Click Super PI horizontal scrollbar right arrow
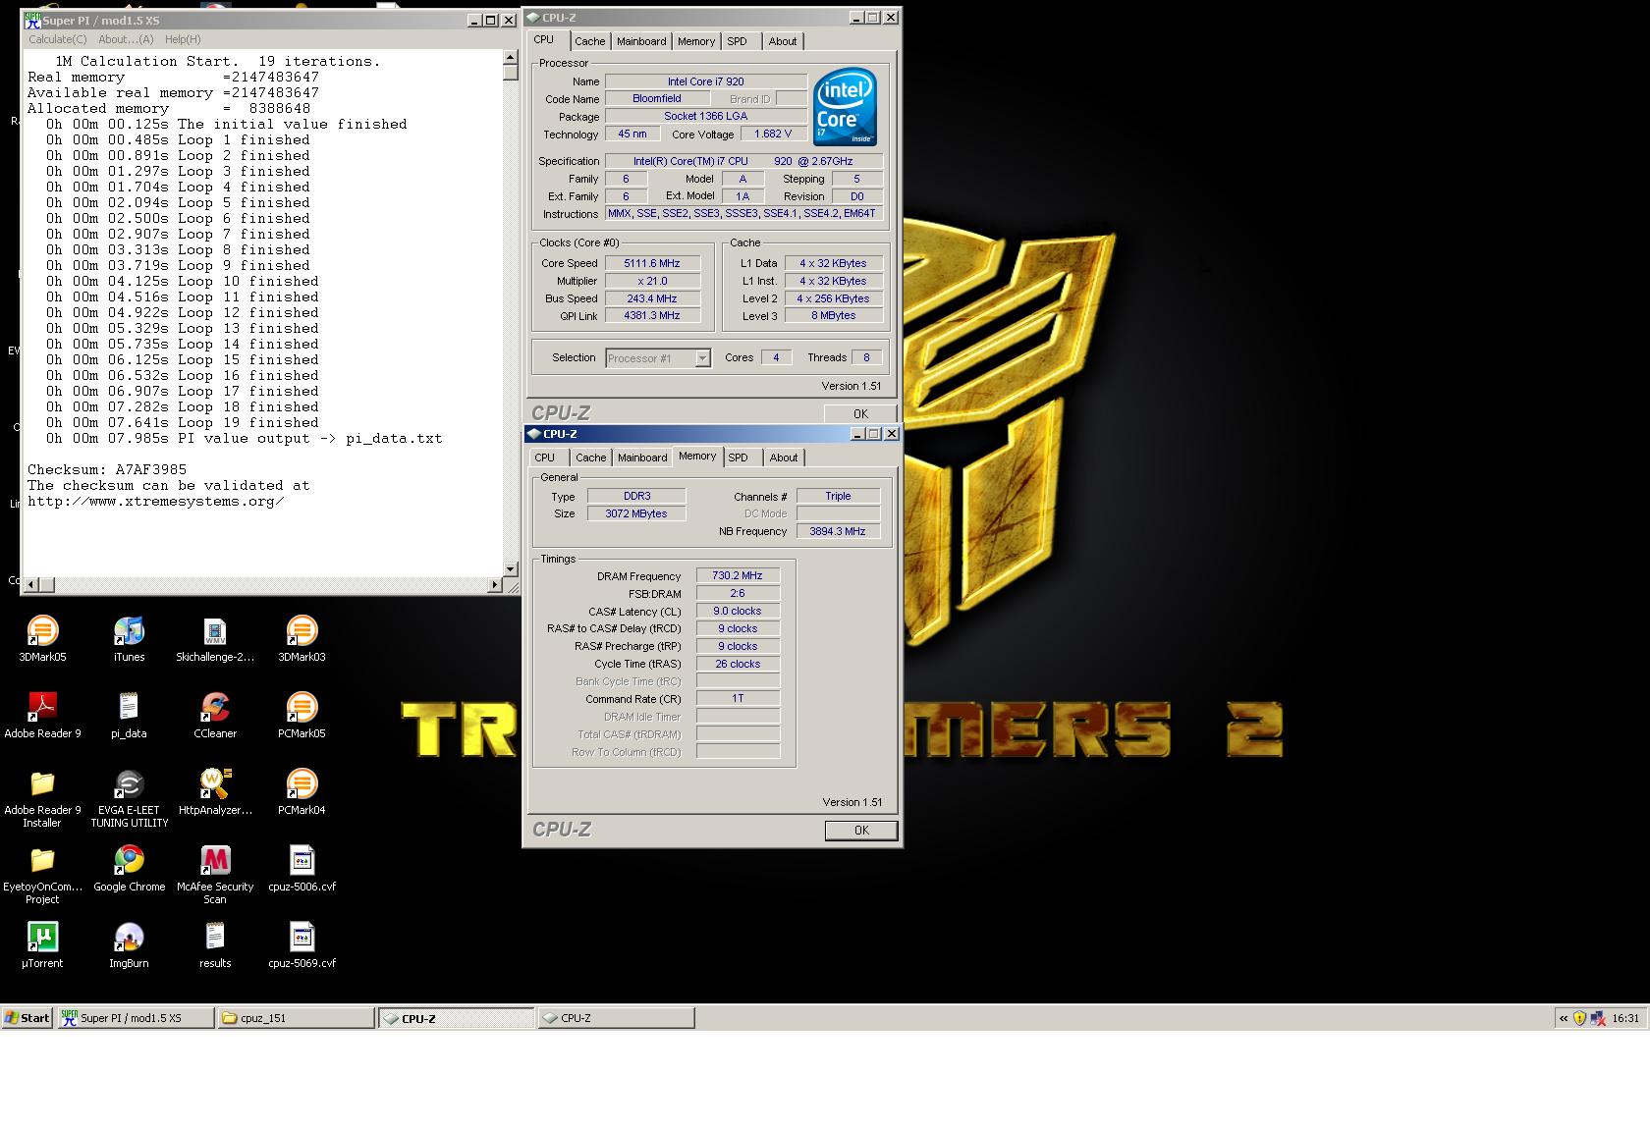 [494, 585]
